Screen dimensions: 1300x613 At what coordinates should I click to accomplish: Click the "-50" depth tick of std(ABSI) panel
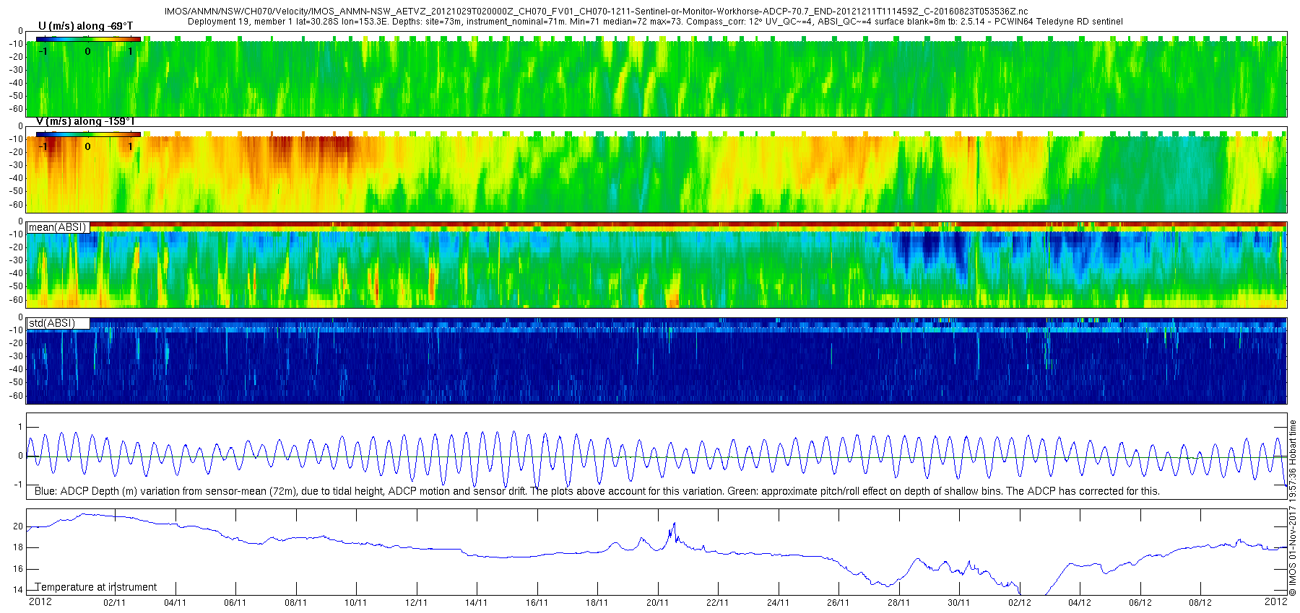pos(15,382)
